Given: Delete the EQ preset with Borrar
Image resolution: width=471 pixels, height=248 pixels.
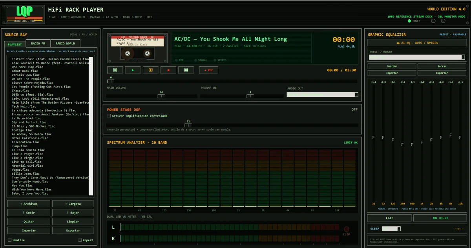Looking at the screenshot, I should (x=442, y=66).
